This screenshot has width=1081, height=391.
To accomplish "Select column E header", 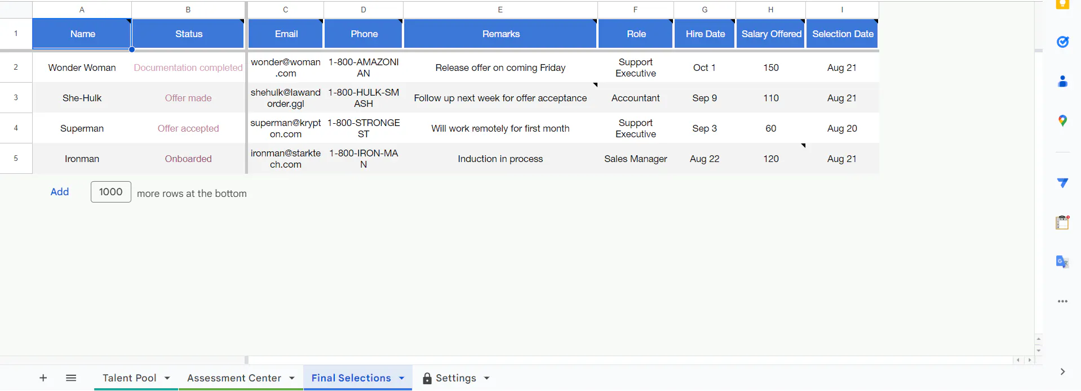I will 500,10.
